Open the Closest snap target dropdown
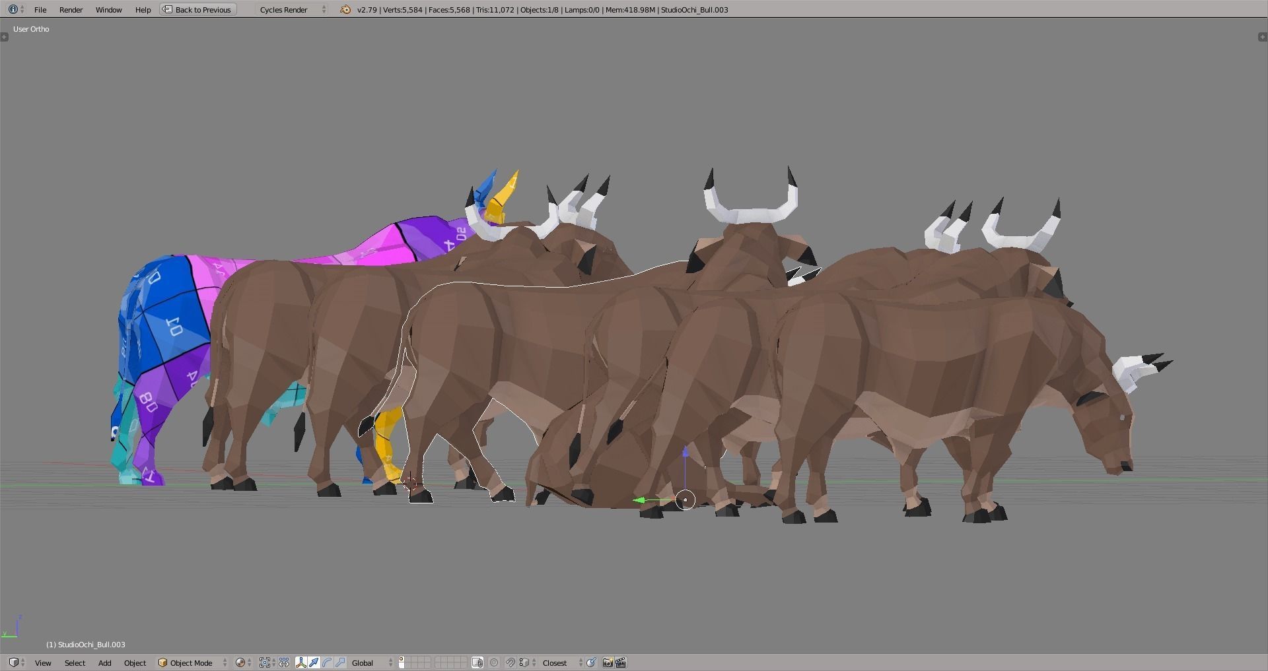This screenshot has width=1268, height=671. click(562, 662)
